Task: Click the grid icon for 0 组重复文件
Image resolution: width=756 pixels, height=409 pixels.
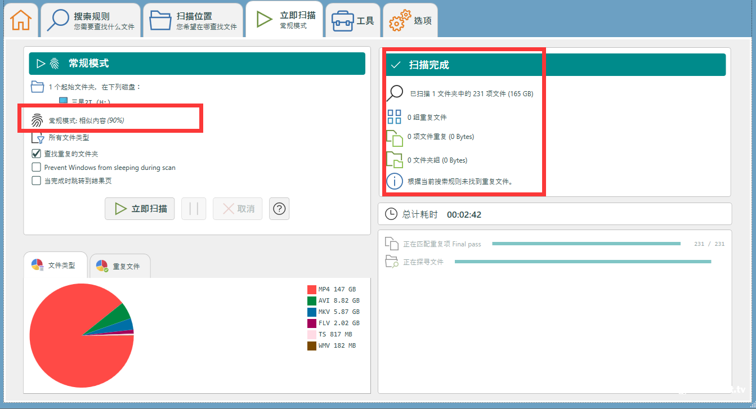Action: pyautogui.click(x=395, y=117)
